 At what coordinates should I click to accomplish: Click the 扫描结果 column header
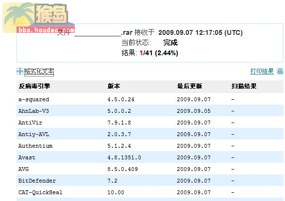point(244,86)
